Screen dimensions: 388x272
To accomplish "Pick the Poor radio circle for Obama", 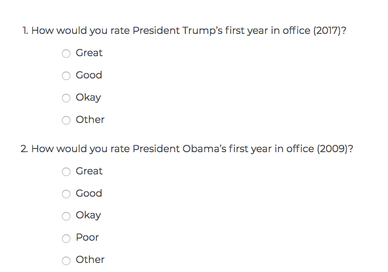I will pyautogui.click(x=66, y=239).
